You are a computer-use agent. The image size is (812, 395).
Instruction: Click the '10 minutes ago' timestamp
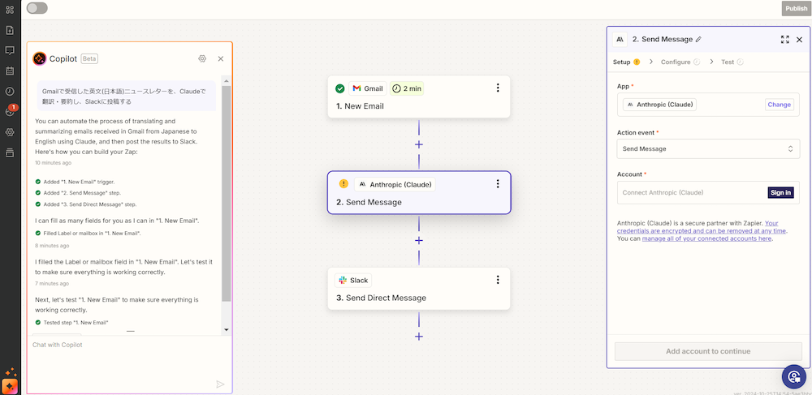(x=54, y=163)
